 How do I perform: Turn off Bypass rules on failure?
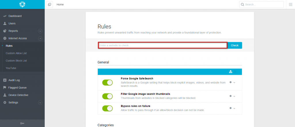pos(107,108)
